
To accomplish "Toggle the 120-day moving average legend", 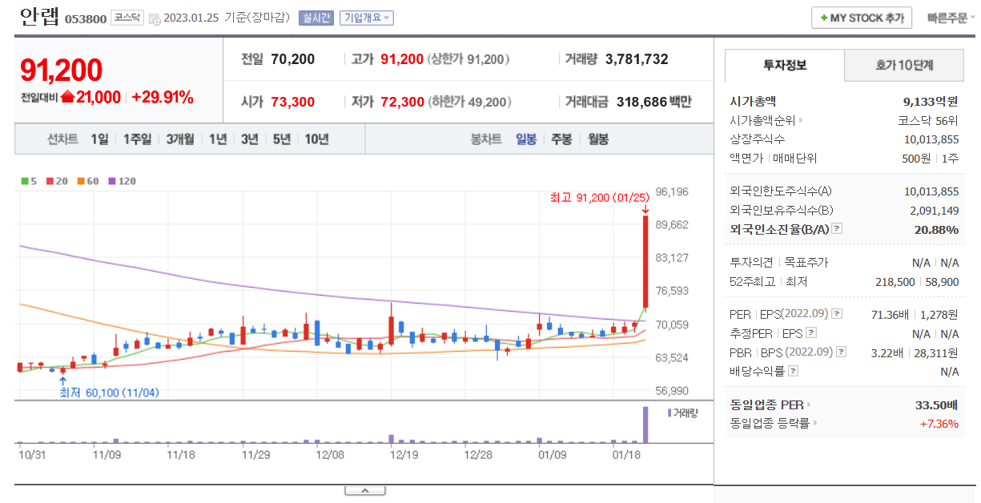I will coord(121,181).
